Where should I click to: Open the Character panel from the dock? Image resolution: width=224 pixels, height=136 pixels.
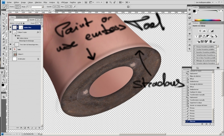click(190, 45)
